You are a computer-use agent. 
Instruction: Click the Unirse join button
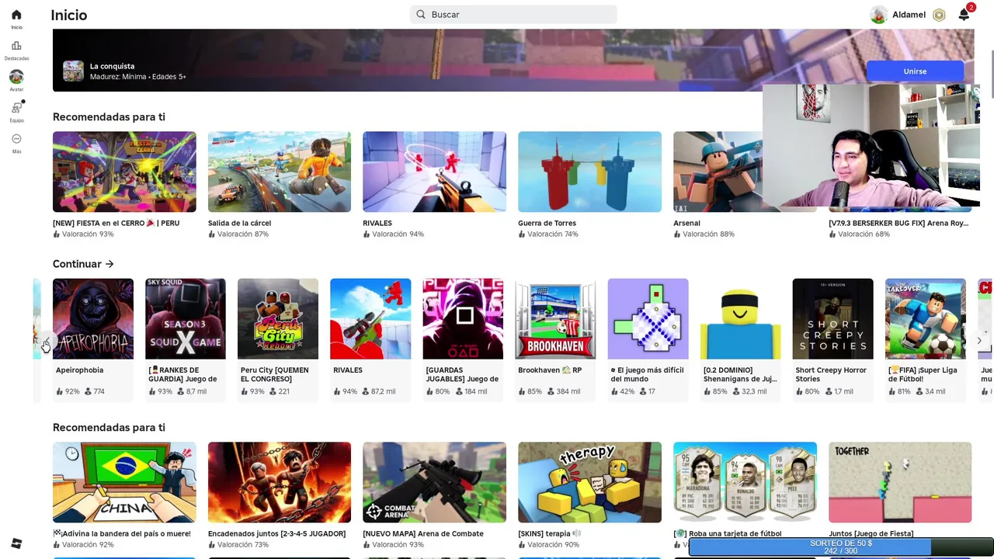click(x=915, y=71)
